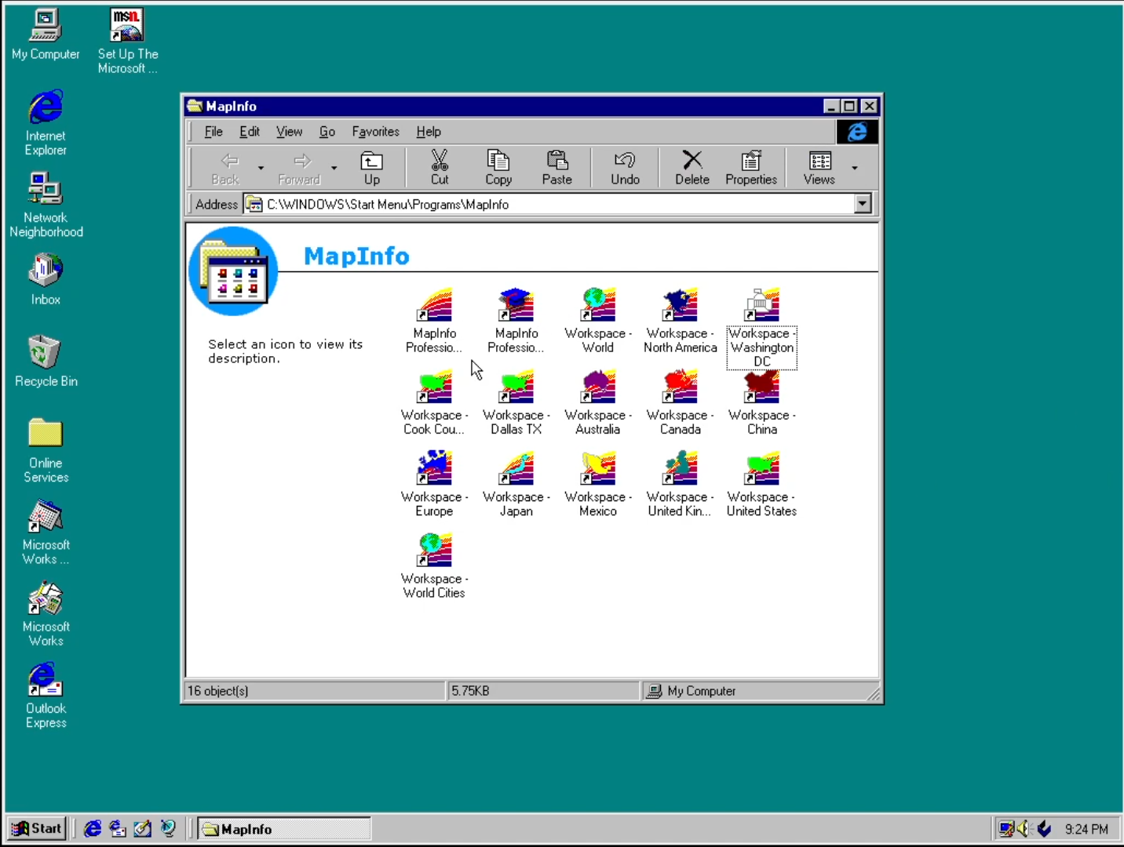Click the Undo toolbar button
Screen dimensions: 1124x847
pos(626,168)
